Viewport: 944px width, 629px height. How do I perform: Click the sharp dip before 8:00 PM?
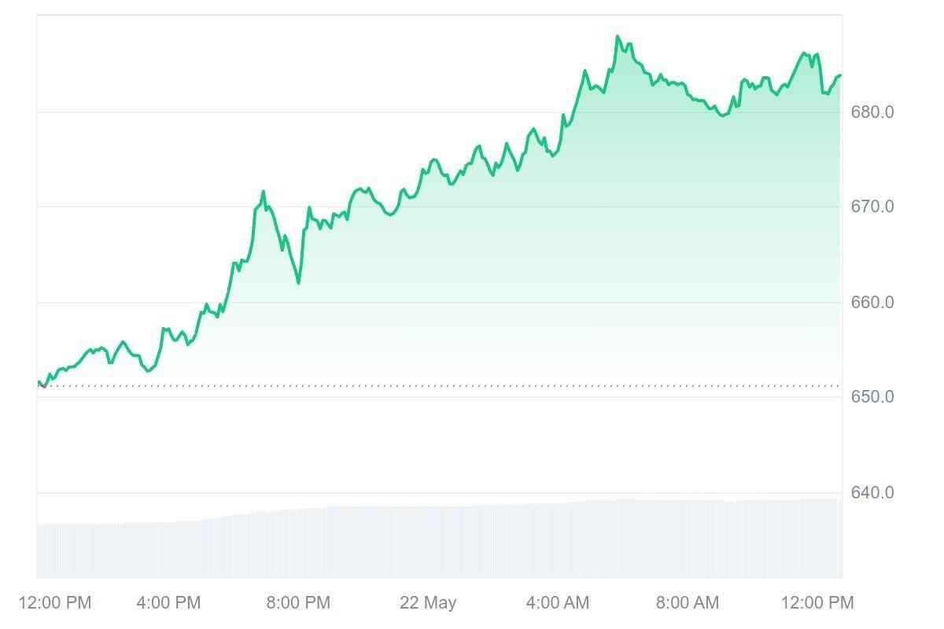pos(298,282)
